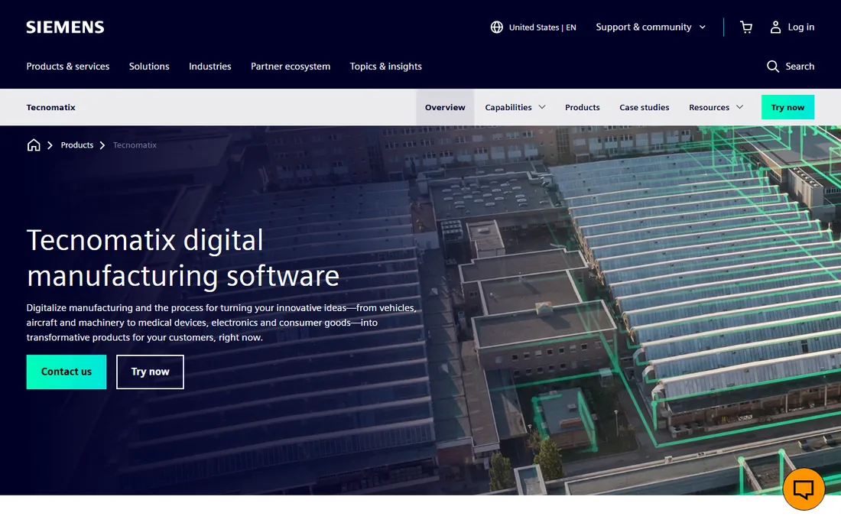Open the shopping cart
The width and height of the screenshot is (841, 526).
pos(746,28)
